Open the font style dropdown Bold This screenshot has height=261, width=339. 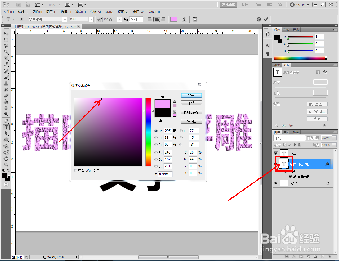(x=91, y=19)
